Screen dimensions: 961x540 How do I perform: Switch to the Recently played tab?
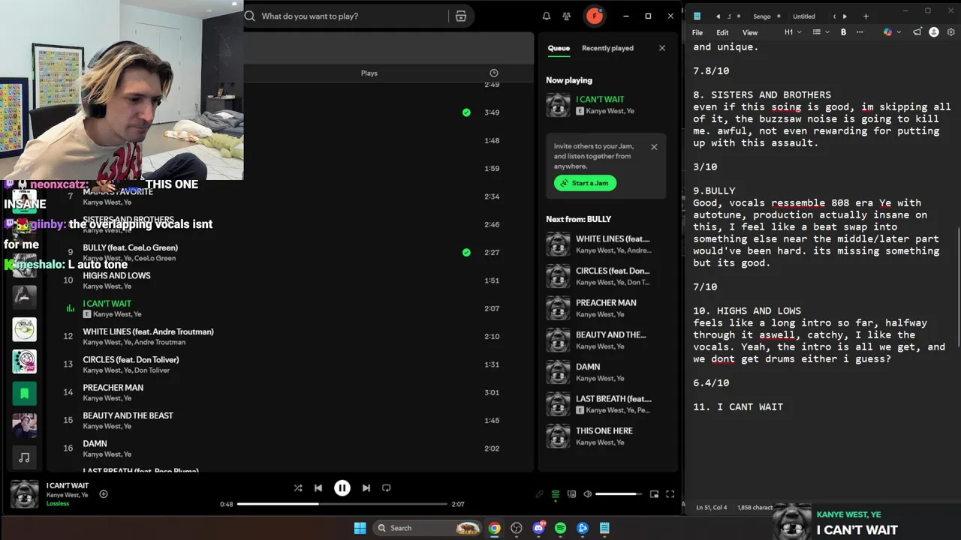pos(607,48)
